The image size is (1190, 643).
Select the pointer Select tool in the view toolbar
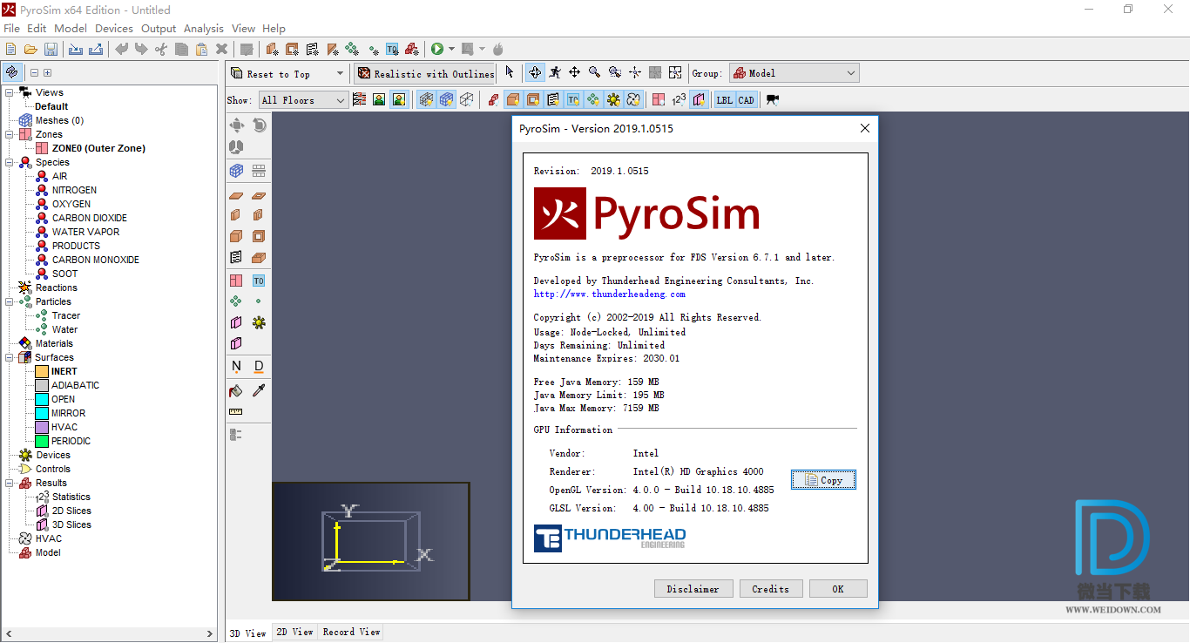[510, 73]
